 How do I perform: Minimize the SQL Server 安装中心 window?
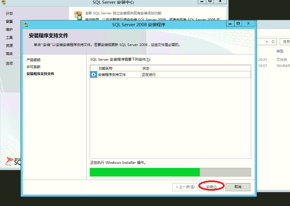pos(202,2)
